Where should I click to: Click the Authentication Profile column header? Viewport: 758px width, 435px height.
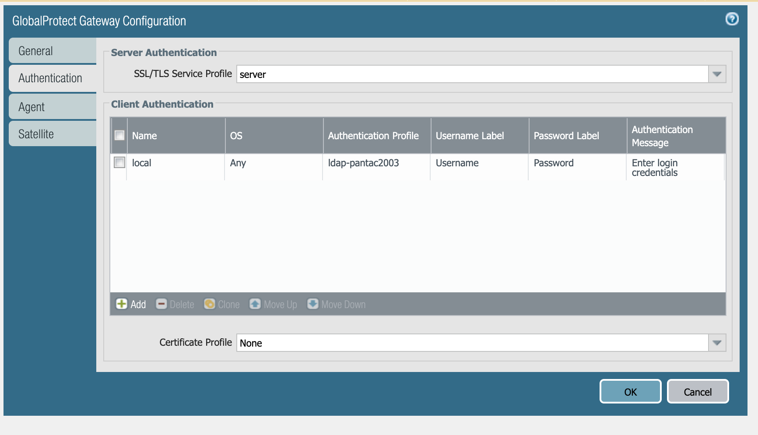point(377,136)
